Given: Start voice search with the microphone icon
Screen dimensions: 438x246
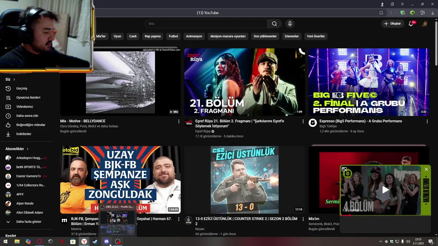Looking at the screenshot, I should (x=290, y=24).
